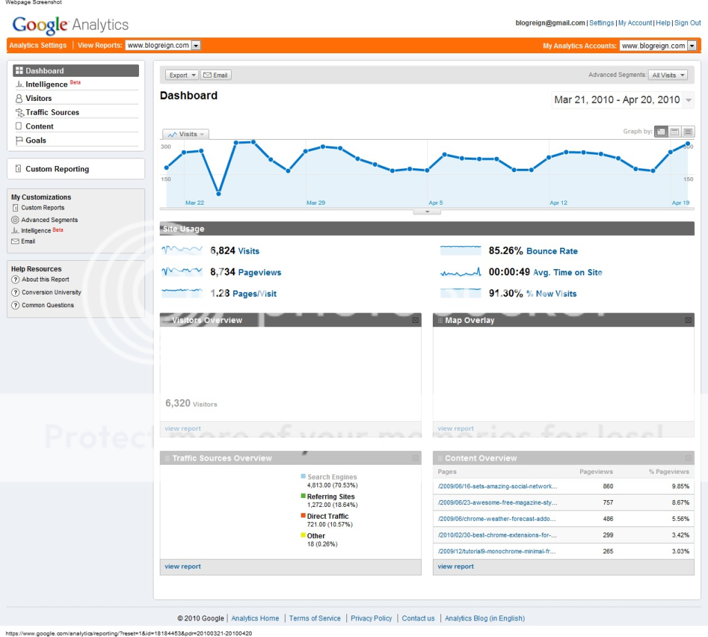Click the Visitors person icon
This screenshot has height=637, width=708.
click(x=19, y=98)
